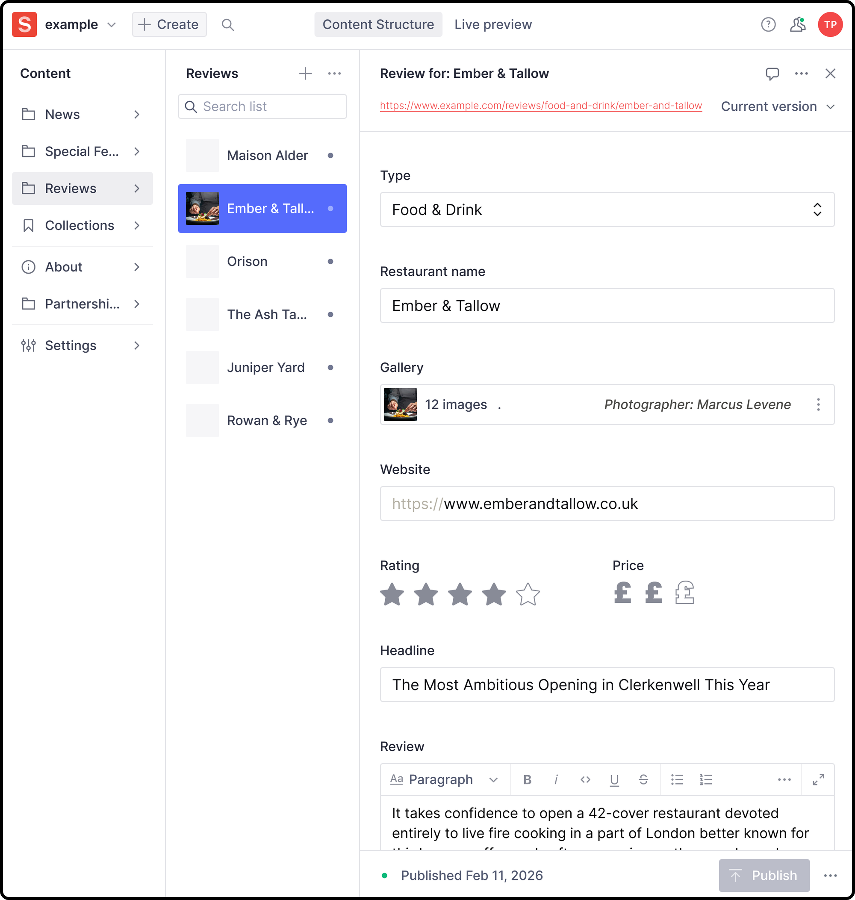855x900 pixels.
Task: Open the TP user avatar
Action: point(830,25)
